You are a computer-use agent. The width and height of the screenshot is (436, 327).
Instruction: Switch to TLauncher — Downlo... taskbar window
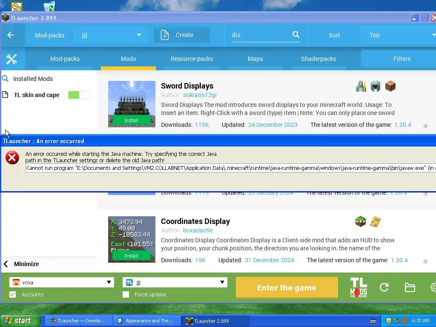tap(79, 321)
